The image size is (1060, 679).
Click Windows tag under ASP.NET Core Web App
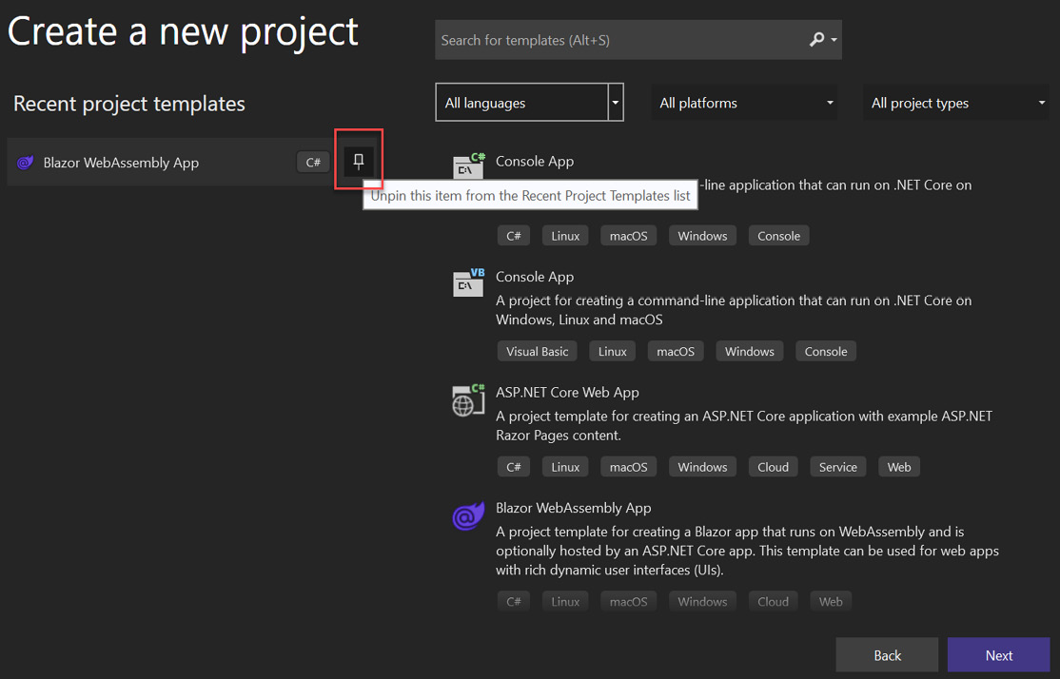702,467
